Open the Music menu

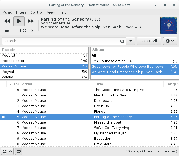[7, 12]
